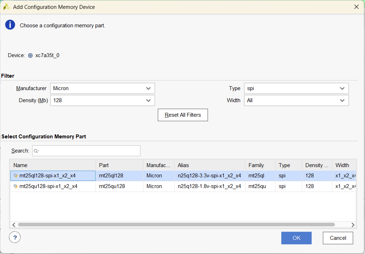Sort by the Part column header
This screenshot has height=254, width=365.
119,165
